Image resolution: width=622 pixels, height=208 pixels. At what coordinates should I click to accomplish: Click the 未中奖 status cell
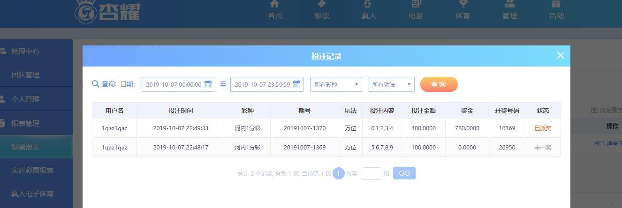543,147
